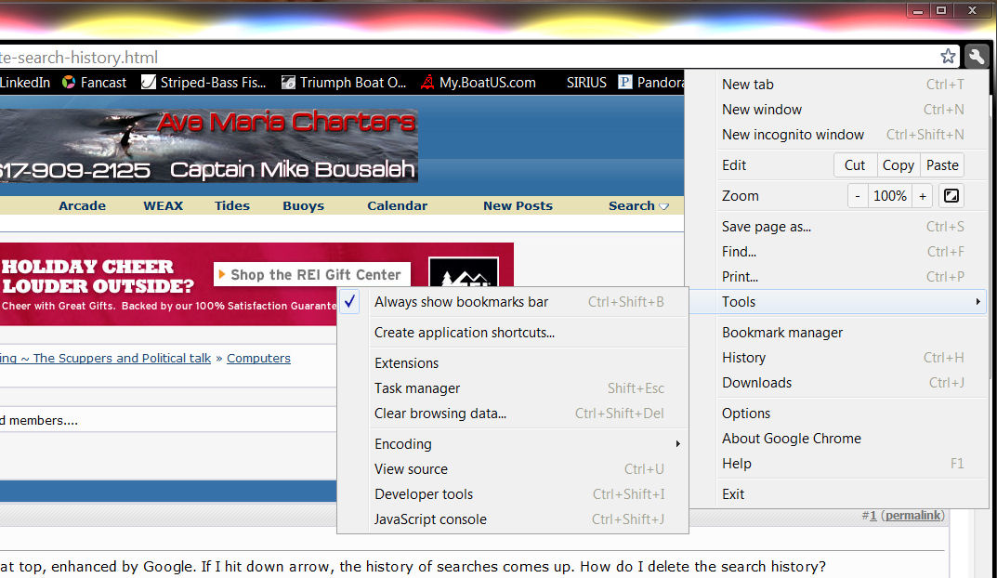Follow the Computers breadcrumb link
This screenshot has height=578, width=997.
coord(258,359)
